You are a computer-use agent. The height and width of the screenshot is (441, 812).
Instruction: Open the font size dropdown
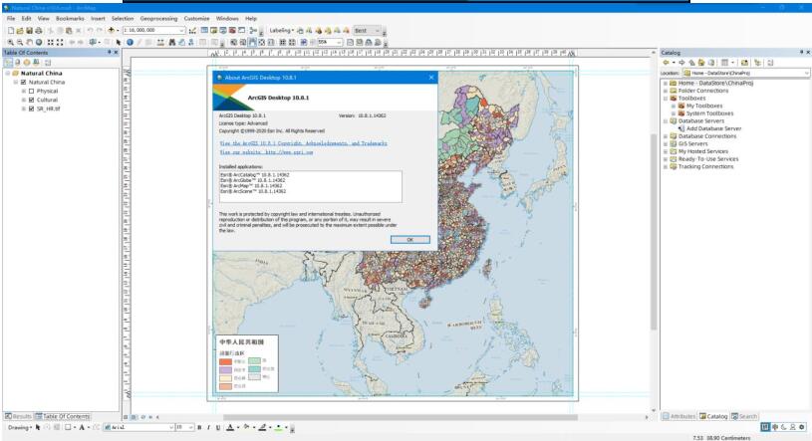pyautogui.click(x=191, y=427)
